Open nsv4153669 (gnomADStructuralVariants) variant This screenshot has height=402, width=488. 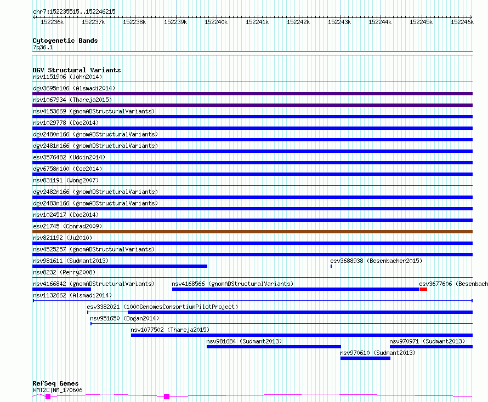point(94,111)
